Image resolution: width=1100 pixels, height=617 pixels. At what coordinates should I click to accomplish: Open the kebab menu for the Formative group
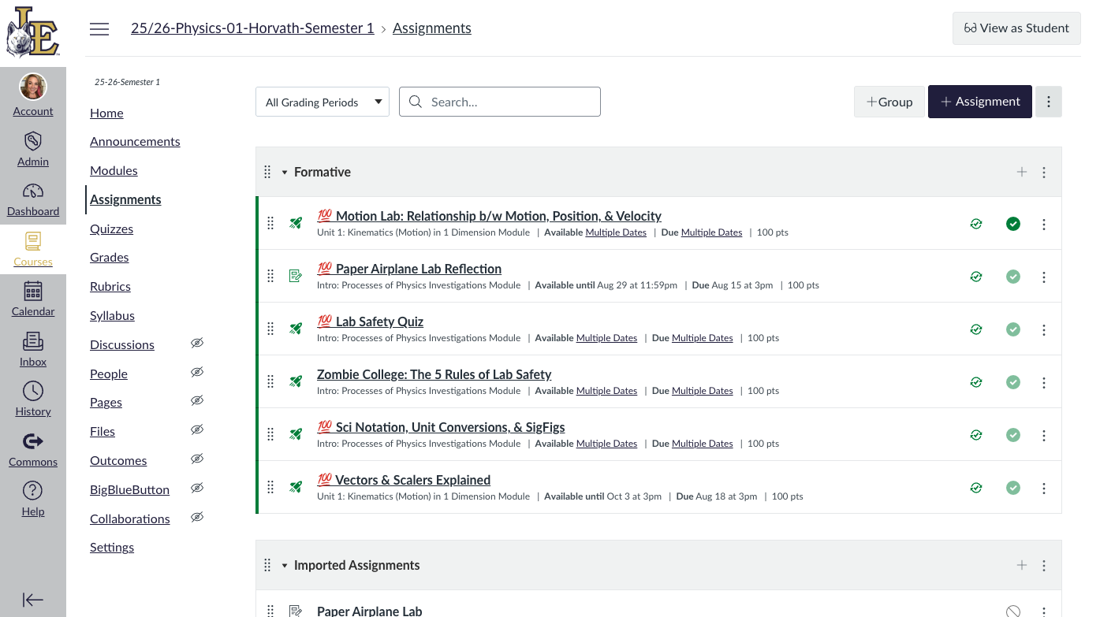pyautogui.click(x=1044, y=172)
